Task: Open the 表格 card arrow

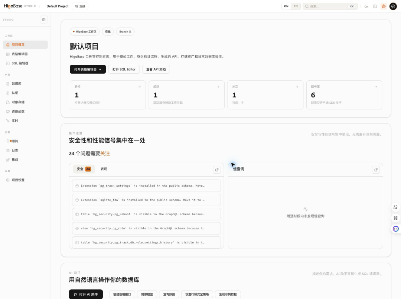Action: click(140, 87)
